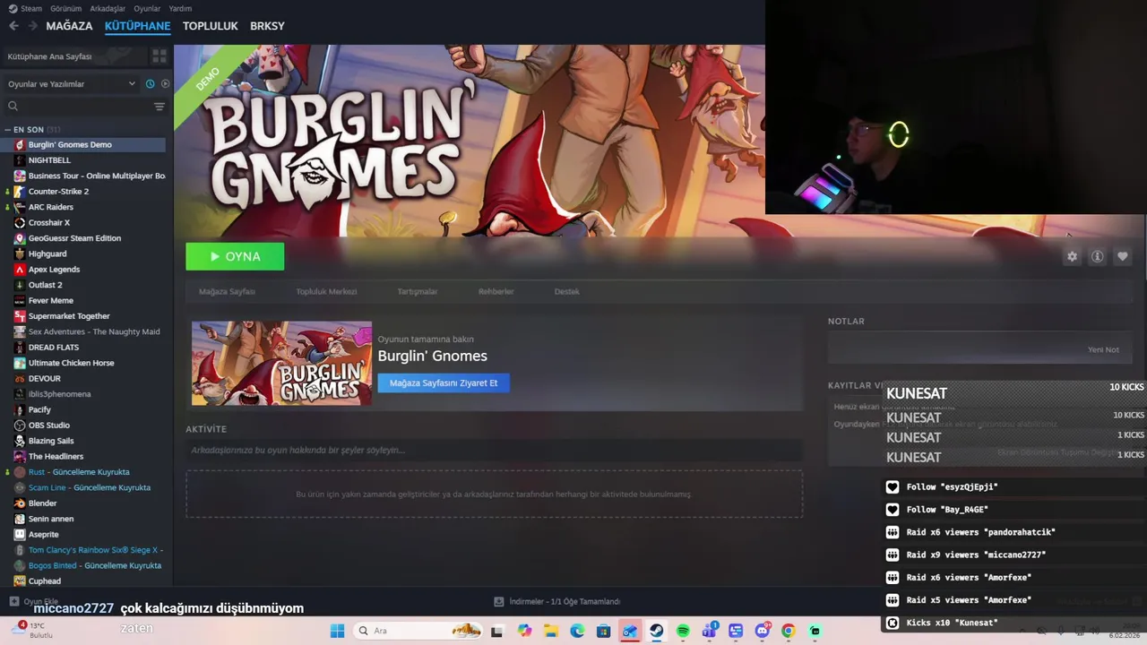Image resolution: width=1147 pixels, height=645 pixels.
Task: Click Yeni Not in notes panel
Action: click(1103, 349)
